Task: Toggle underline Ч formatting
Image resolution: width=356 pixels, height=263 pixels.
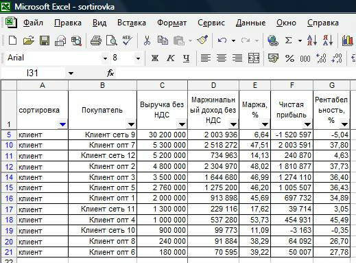Action: [x=187, y=58]
